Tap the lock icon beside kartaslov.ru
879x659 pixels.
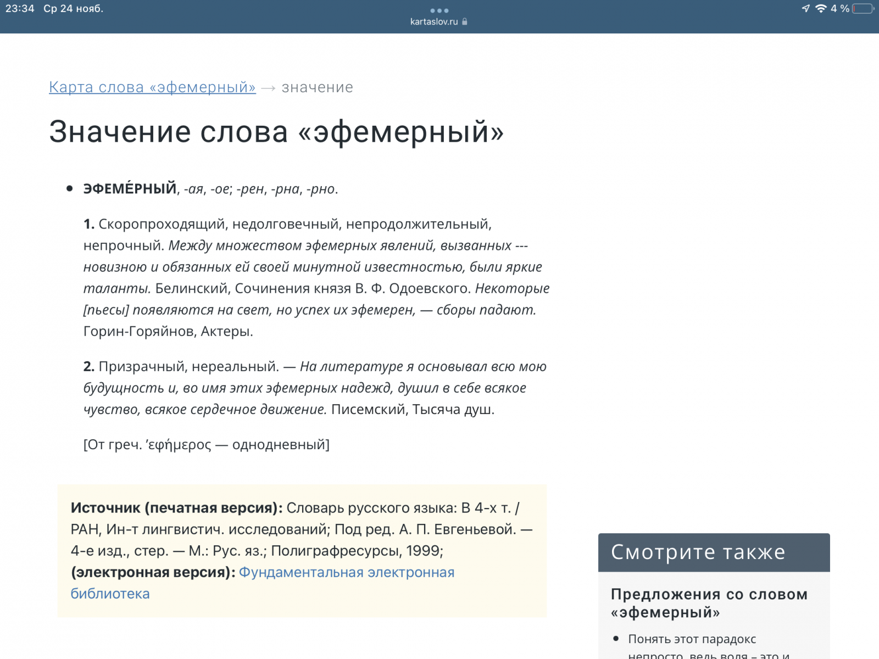click(465, 22)
